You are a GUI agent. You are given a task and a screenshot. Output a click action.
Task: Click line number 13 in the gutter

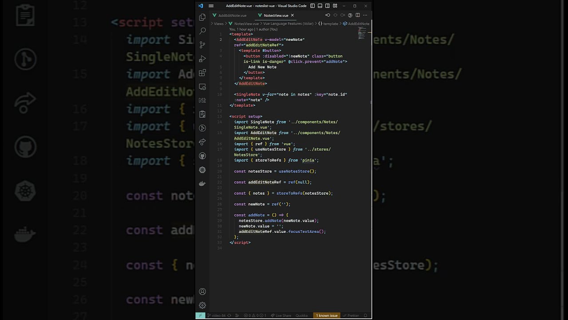tap(220, 116)
